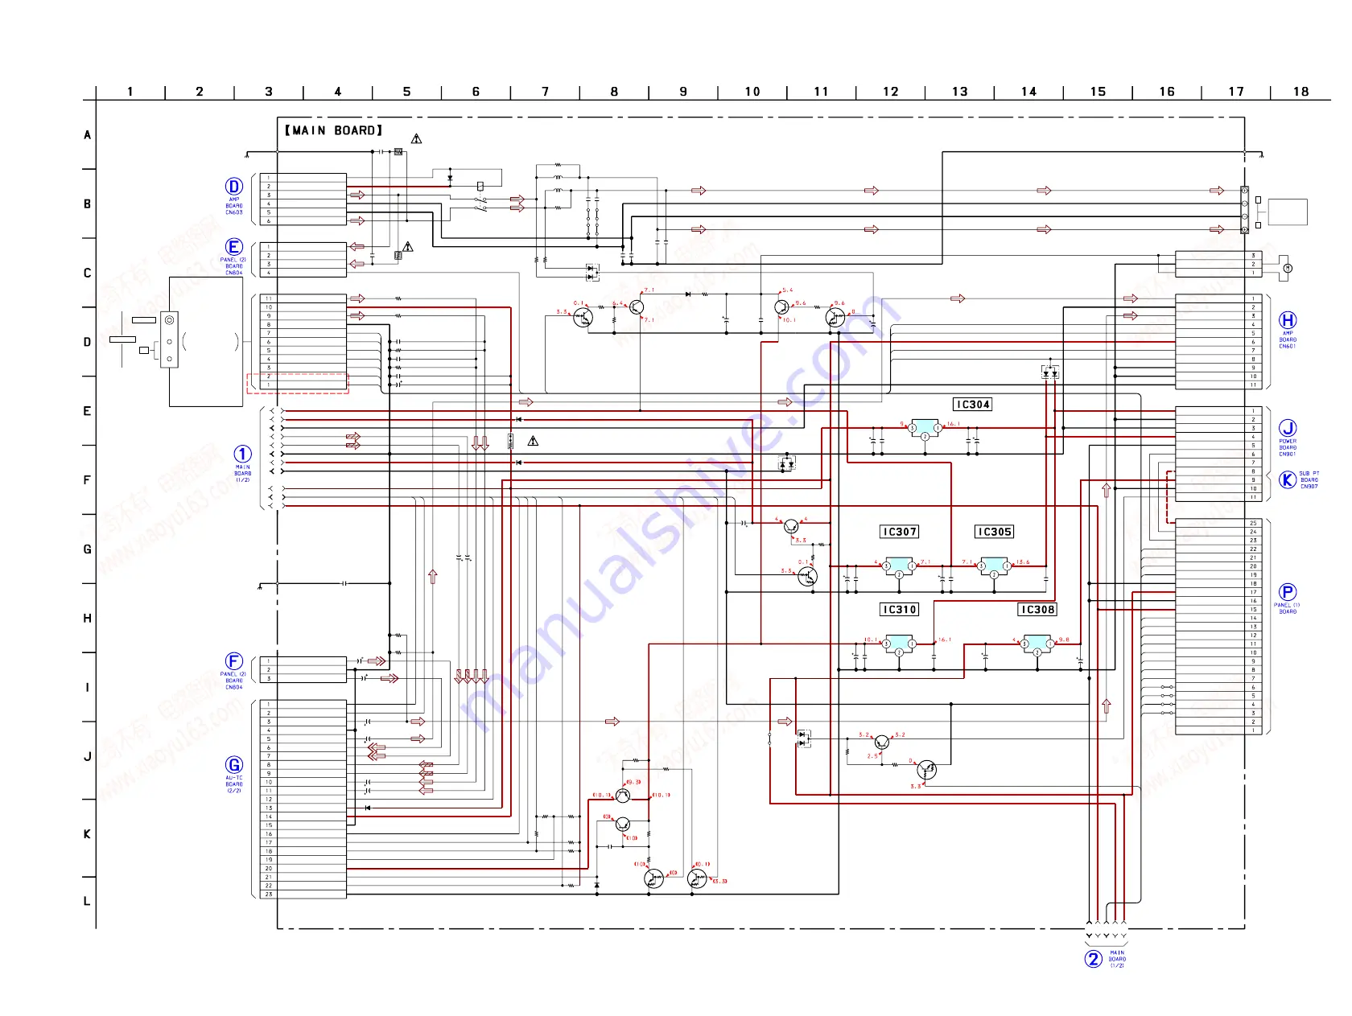Screen dimensions: 1352x1016
Task: Click grid column number 18
Action: click(1301, 92)
